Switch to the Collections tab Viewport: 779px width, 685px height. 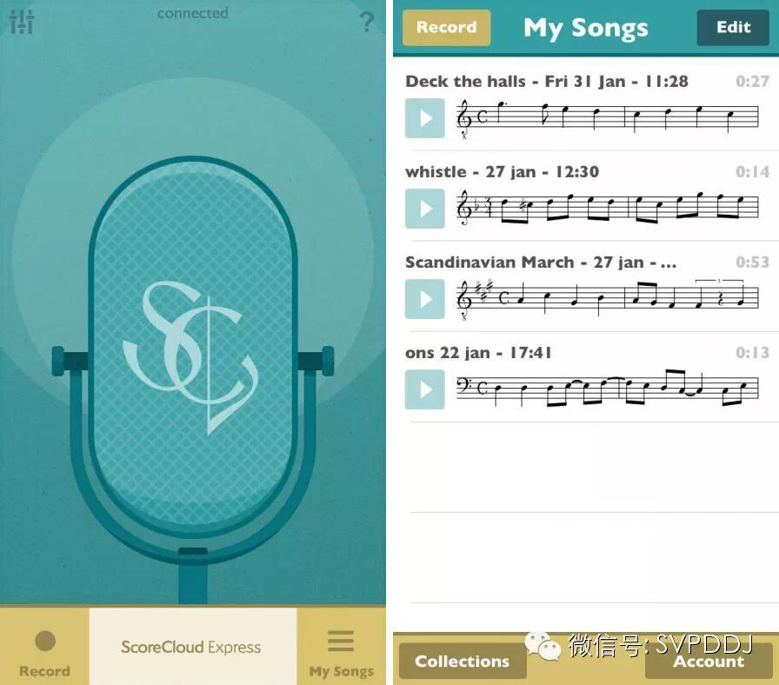[462, 662]
